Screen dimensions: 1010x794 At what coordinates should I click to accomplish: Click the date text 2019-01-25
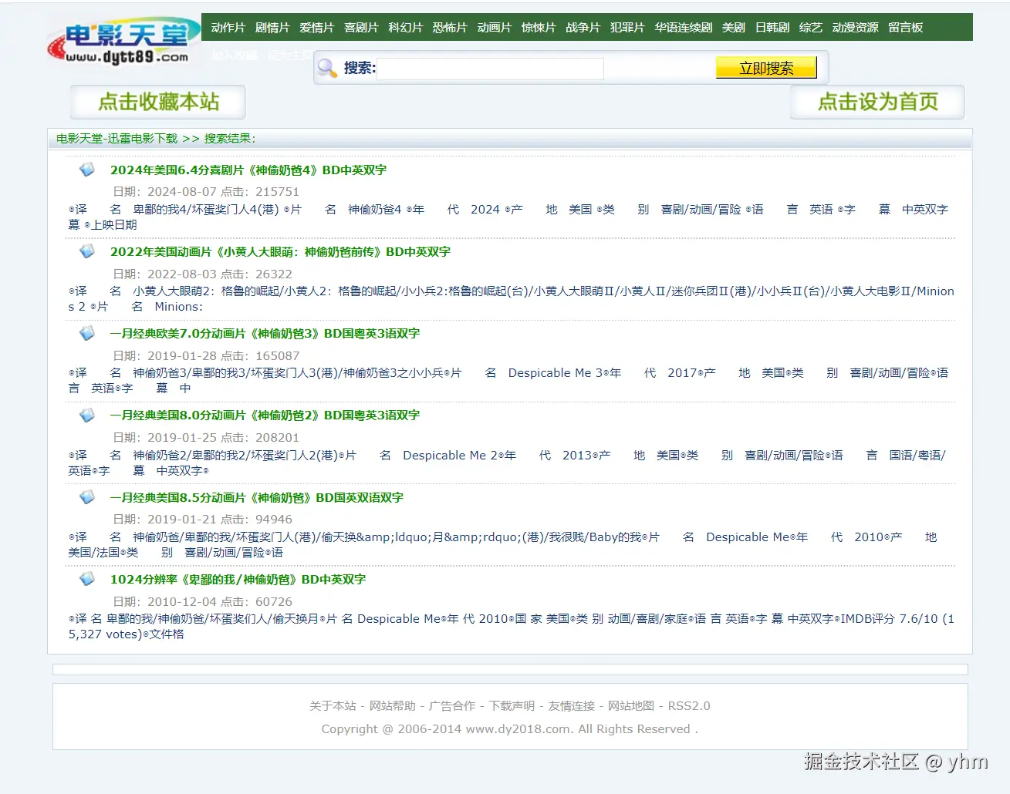(182, 437)
